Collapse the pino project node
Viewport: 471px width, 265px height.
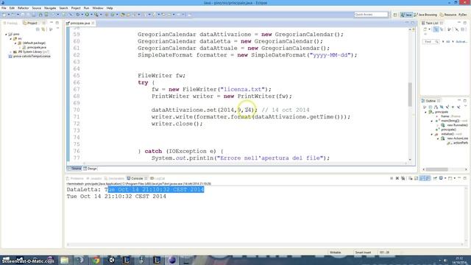click(6, 35)
